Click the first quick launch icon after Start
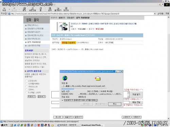The image size is (170, 127). tap(12, 125)
